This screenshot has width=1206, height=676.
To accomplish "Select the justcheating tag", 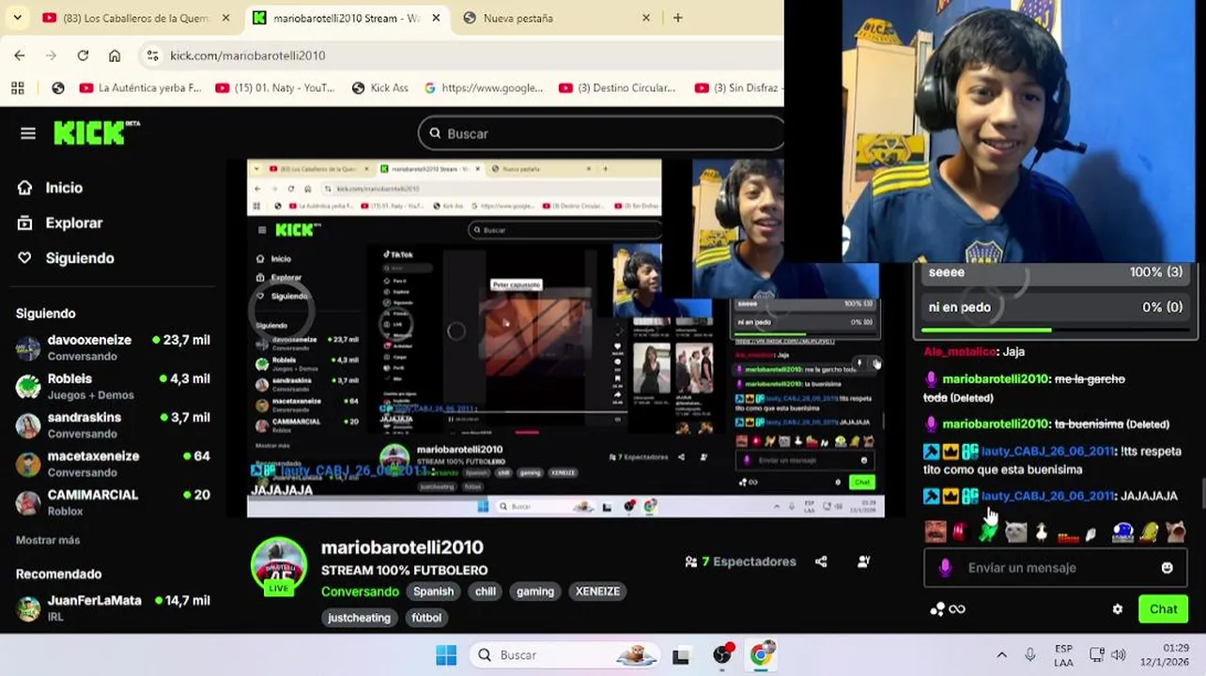I will tap(359, 618).
